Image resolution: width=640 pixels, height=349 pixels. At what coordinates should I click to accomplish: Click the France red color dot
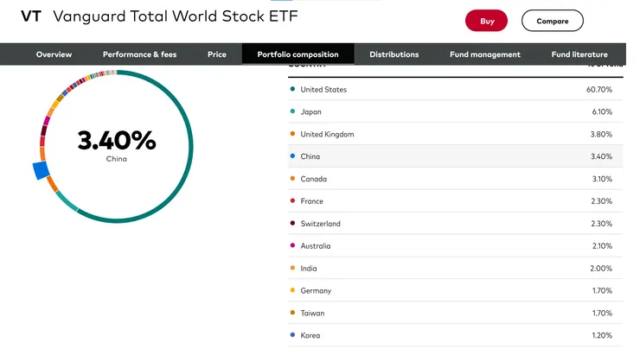(293, 201)
